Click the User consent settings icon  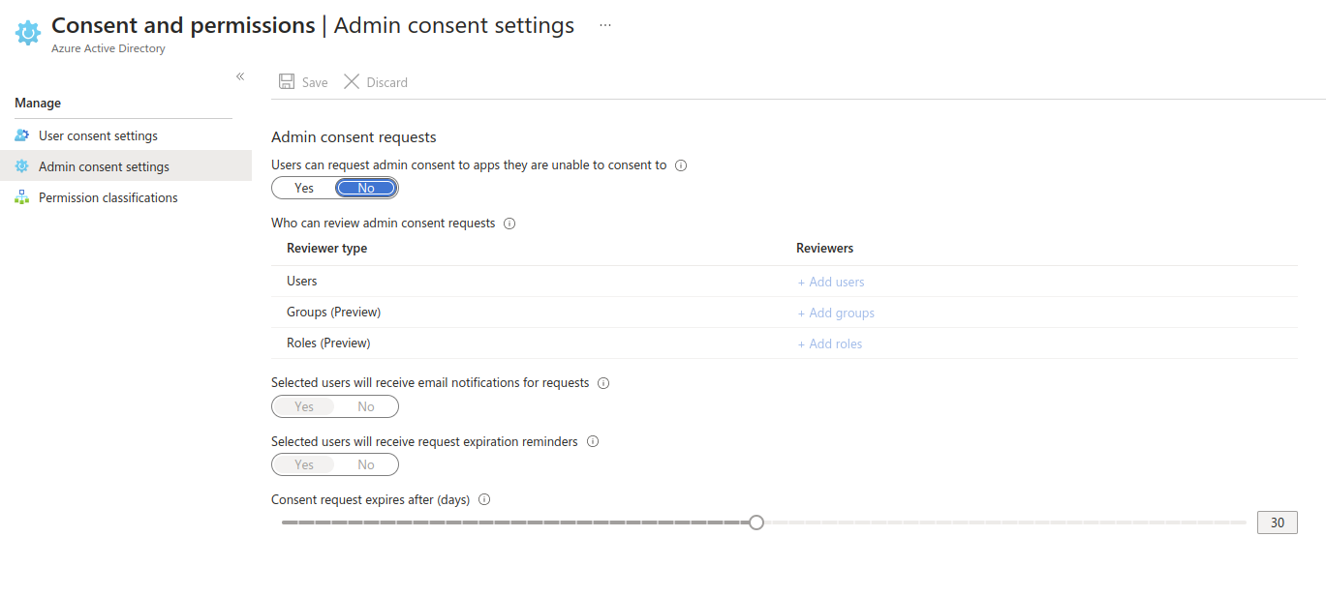pyautogui.click(x=22, y=135)
